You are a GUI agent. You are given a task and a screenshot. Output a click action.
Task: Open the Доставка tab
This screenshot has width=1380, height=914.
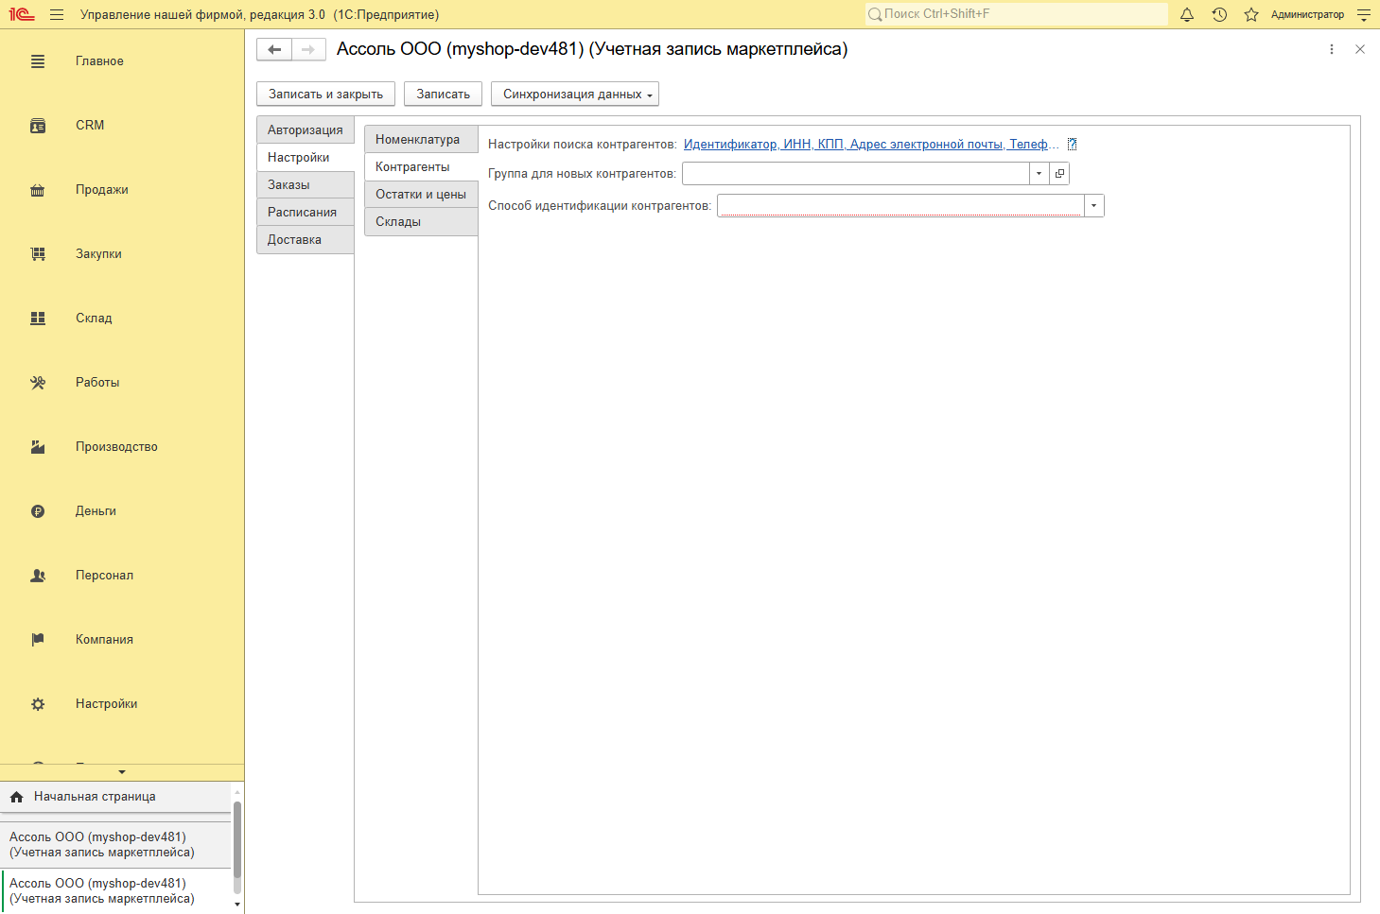coord(305,240)
